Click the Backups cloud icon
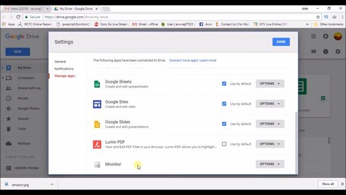The image size is (346, 195). (9, 144)
